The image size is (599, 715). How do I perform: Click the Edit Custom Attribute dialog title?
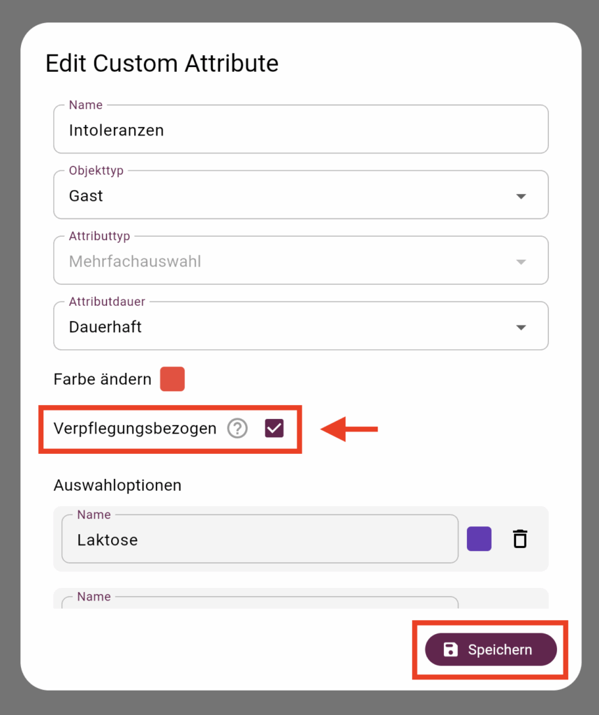tap(162, 63)
